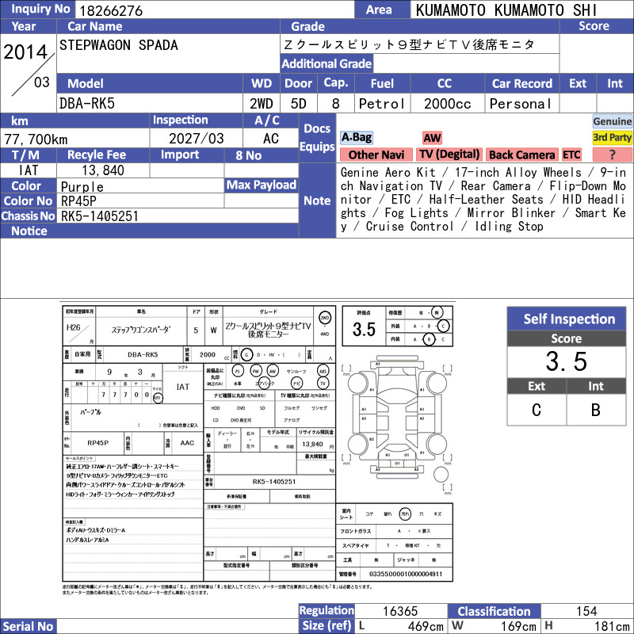Select the Other Navi badge

(x=376, y=155)
